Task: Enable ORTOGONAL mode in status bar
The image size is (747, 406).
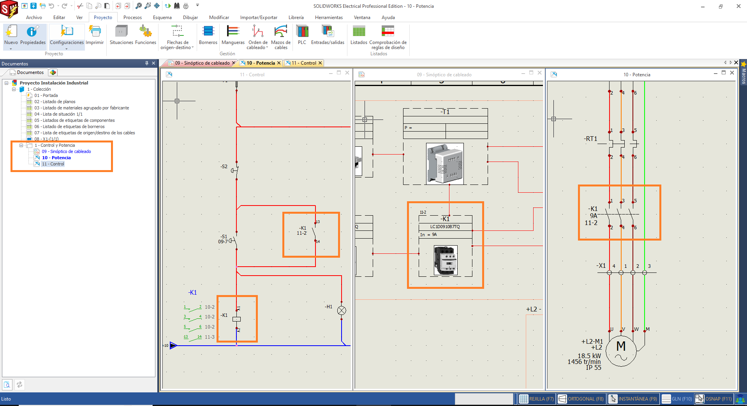Action: 581,399
